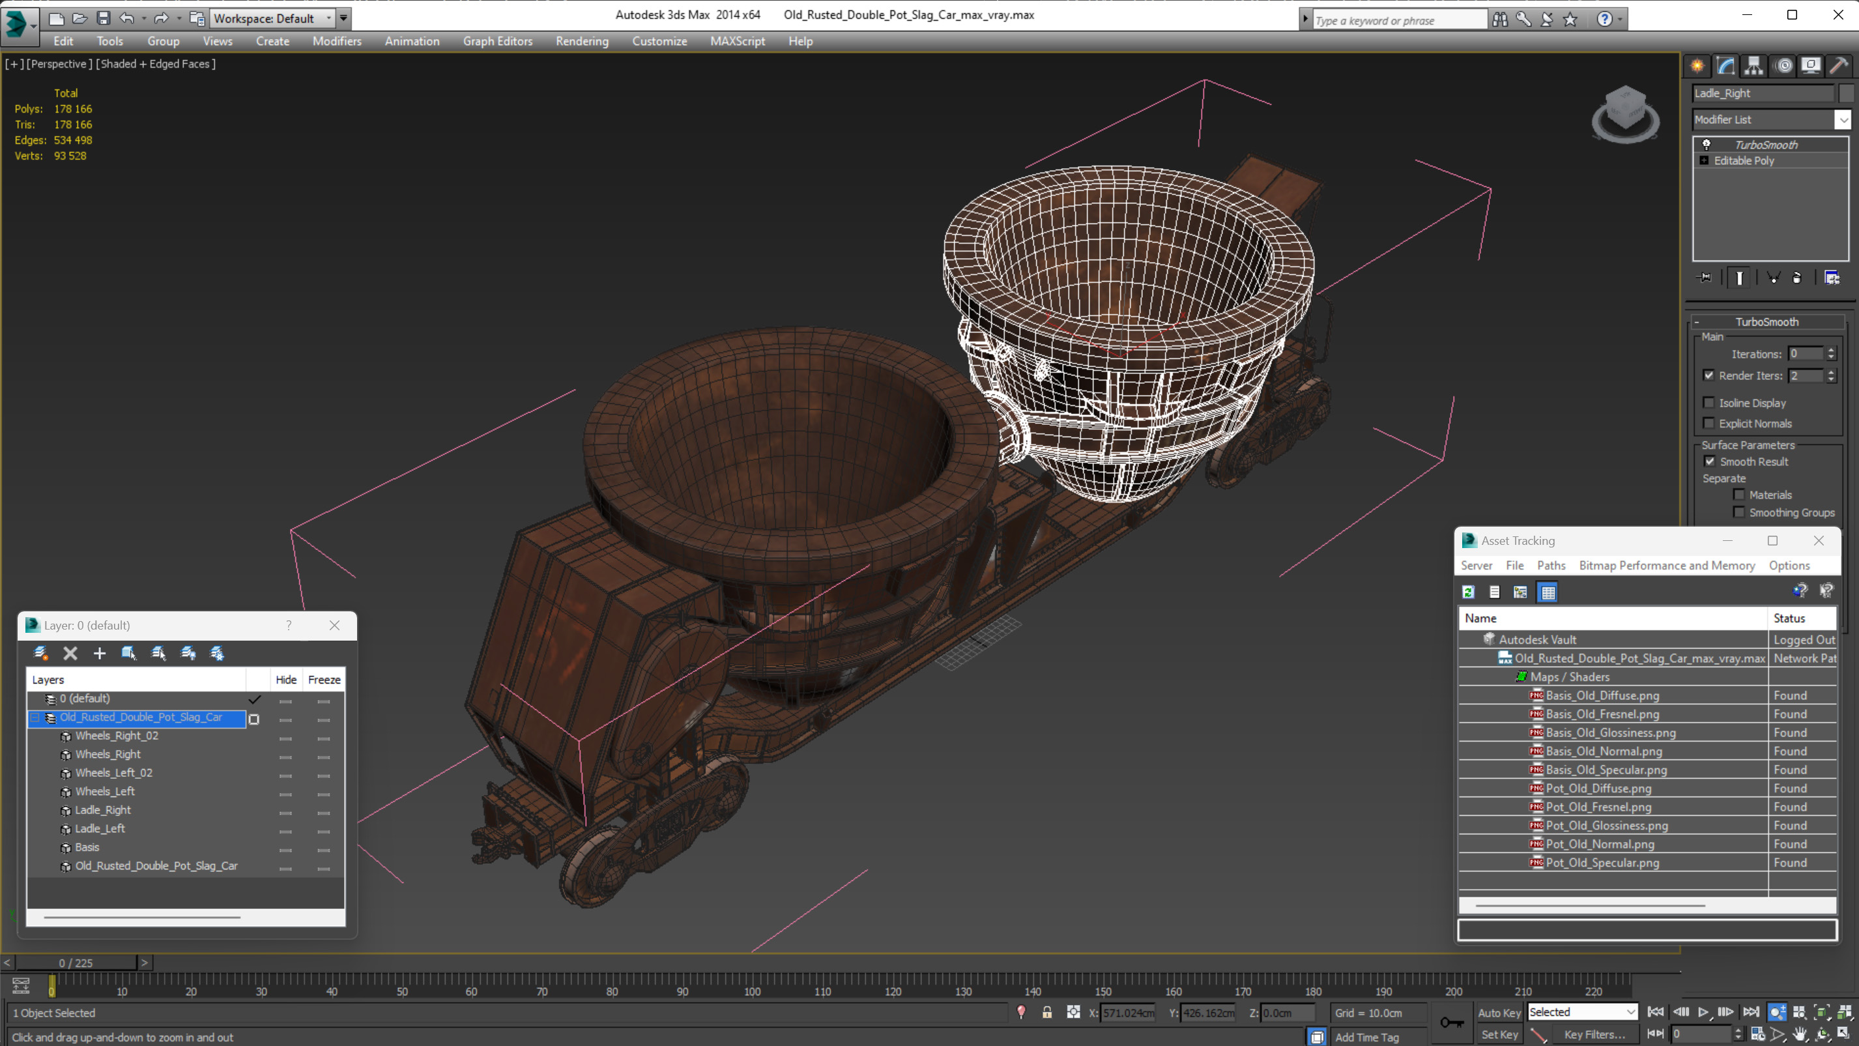Image resolution: width=1859 pixels, height=1046 pixels.
Task: Click the Help question mark icon in the title bar
Action: (x=1604, y=20)
